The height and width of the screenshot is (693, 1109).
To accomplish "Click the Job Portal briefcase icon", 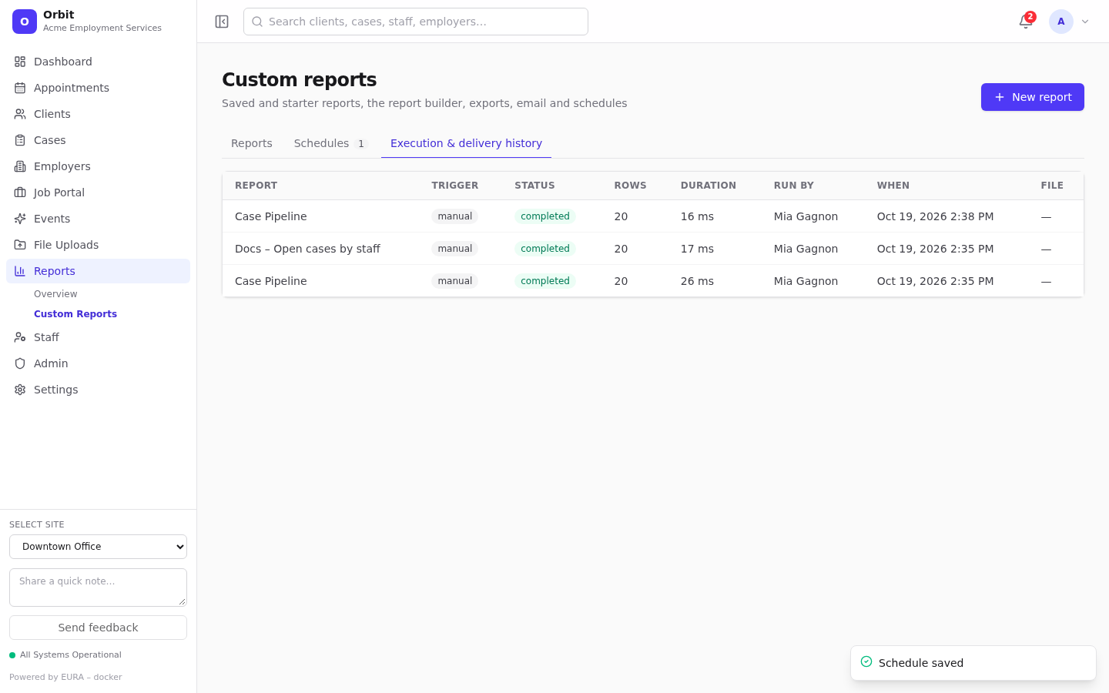I will (20, 192).
